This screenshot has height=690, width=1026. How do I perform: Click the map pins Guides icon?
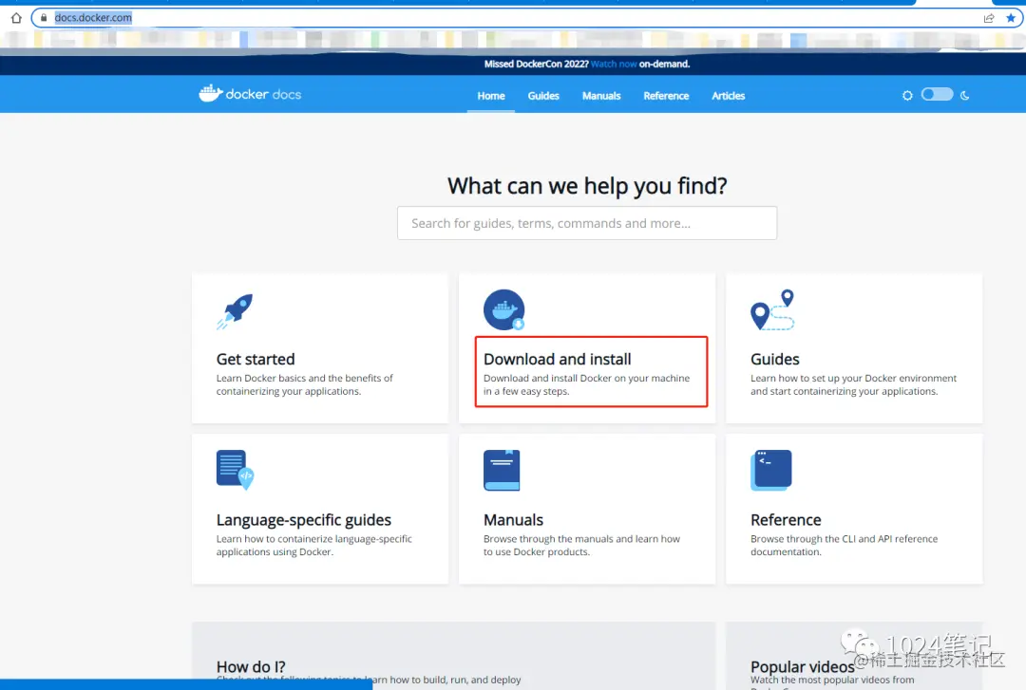coord(772,310)
